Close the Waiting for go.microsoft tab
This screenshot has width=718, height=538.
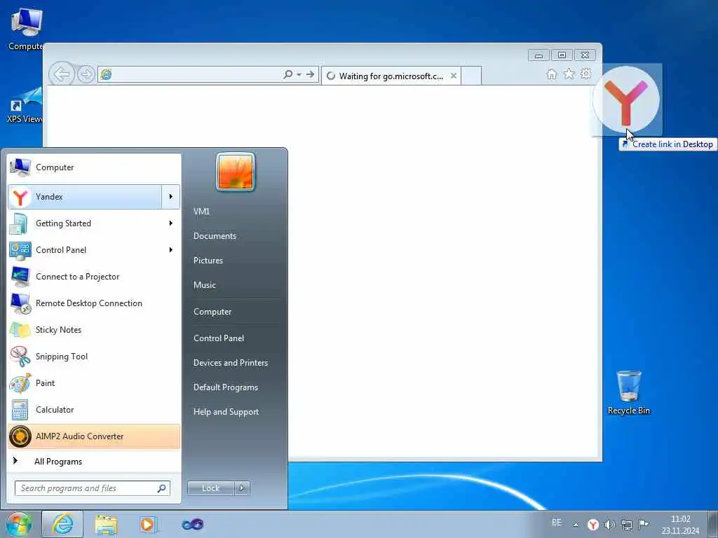(454, 76)
